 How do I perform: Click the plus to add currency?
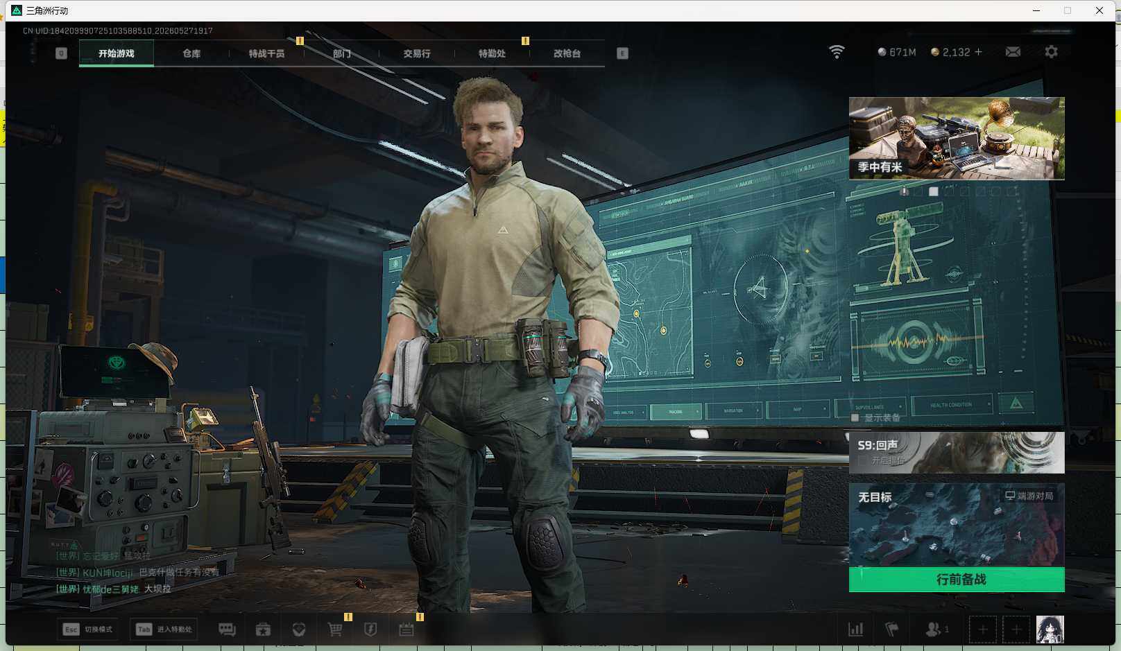[978, 52]
